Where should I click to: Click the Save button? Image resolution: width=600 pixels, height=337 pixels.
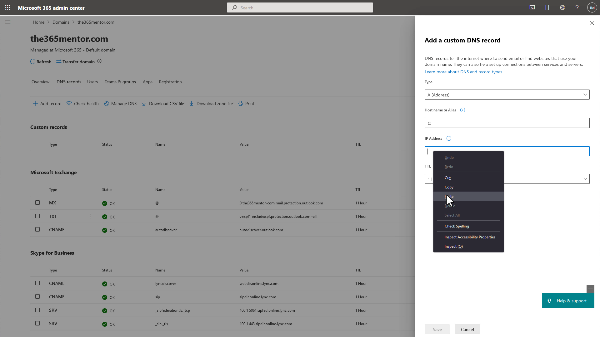click(x=437, y=329)
